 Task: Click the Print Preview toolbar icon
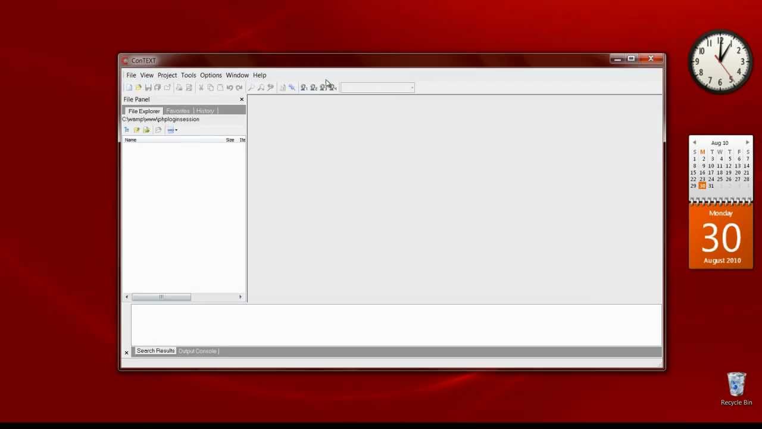point(189,88)
